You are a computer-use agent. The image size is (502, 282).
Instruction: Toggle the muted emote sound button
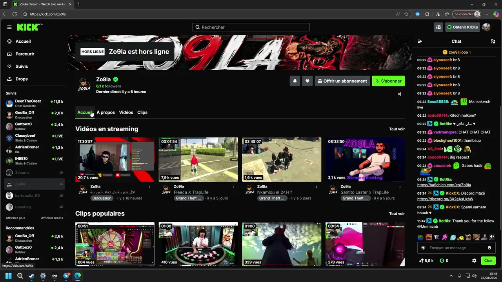492,237
